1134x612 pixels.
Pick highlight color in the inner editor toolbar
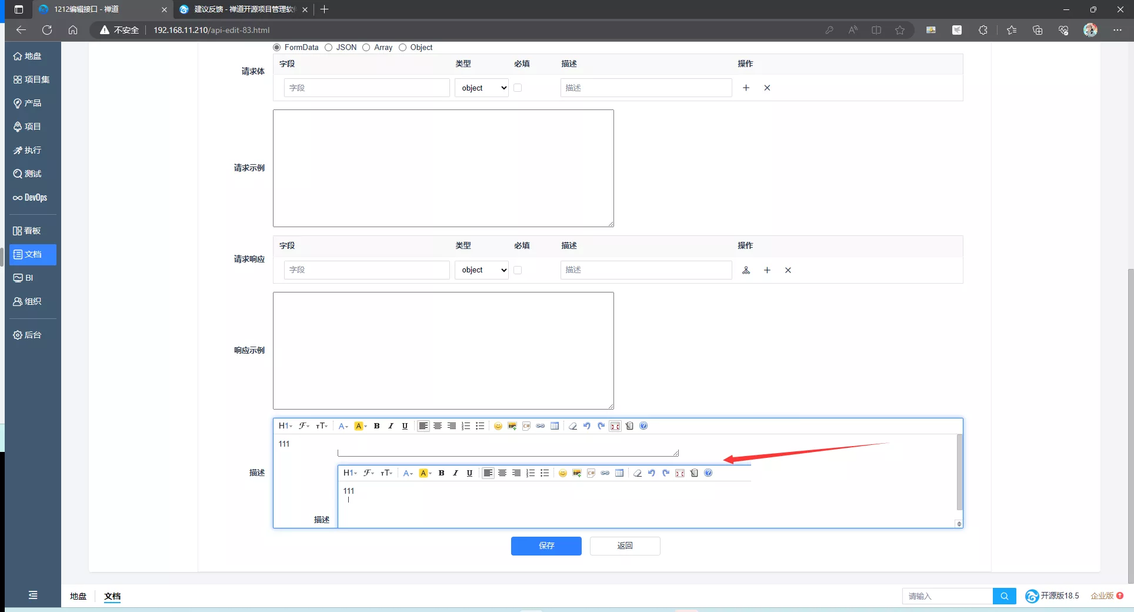tap(425, 473)
